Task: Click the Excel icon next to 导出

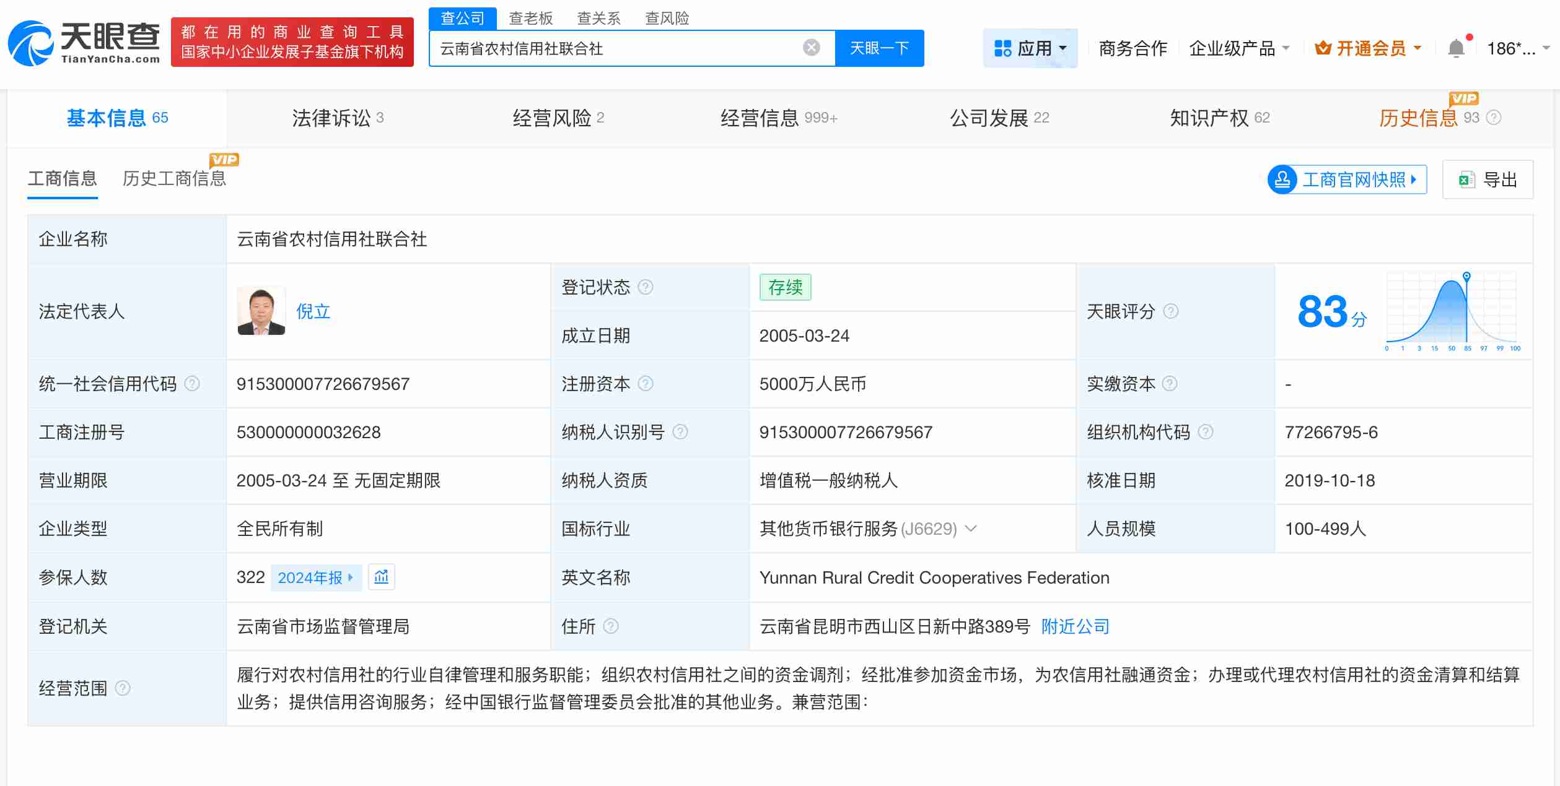Action: (x=1466, y=179)
